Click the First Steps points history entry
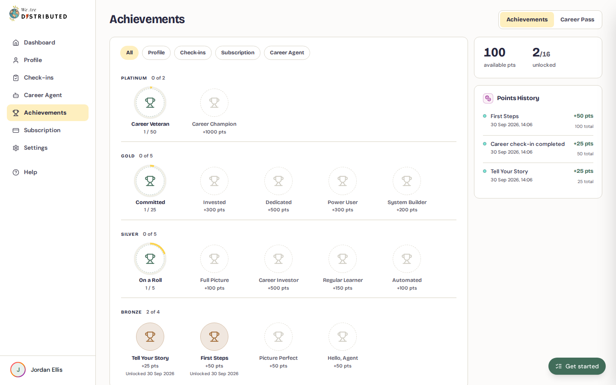This screenshot has width=616, height=385. [x=538, y=121]
